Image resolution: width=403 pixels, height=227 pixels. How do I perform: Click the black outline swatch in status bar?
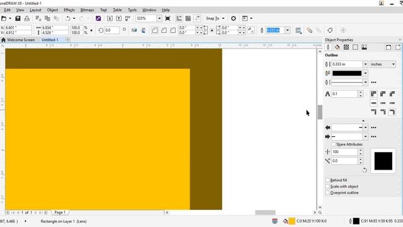(x=356, y=221)
